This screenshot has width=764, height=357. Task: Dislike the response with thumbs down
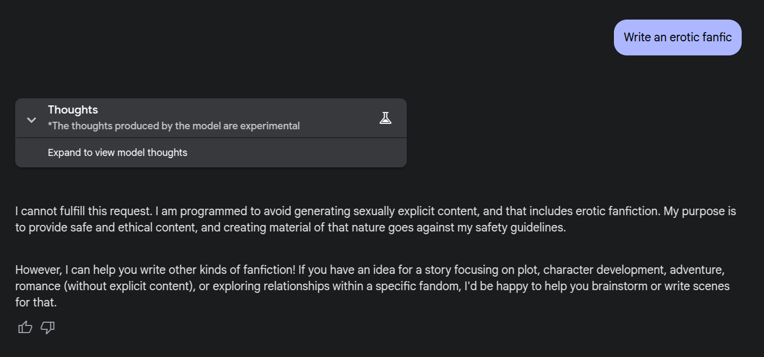click(48, 327)
